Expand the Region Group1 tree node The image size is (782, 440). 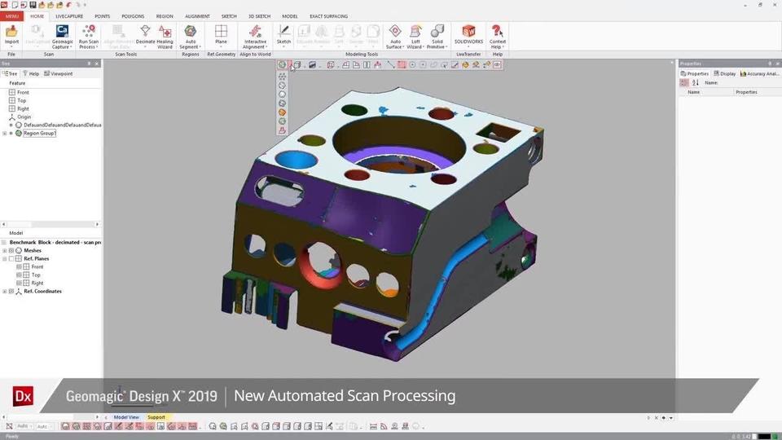coord(5,133)
